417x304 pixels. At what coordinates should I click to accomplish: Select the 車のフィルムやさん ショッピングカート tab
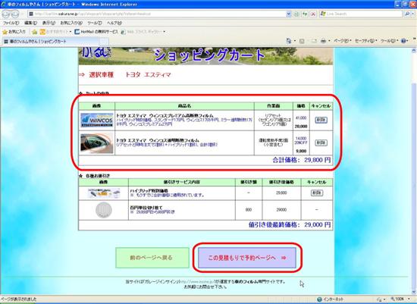(51, 41)
